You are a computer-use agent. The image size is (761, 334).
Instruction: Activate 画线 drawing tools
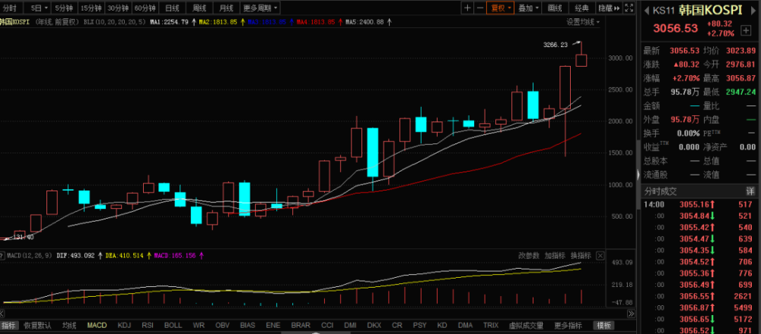click(555, 8)
